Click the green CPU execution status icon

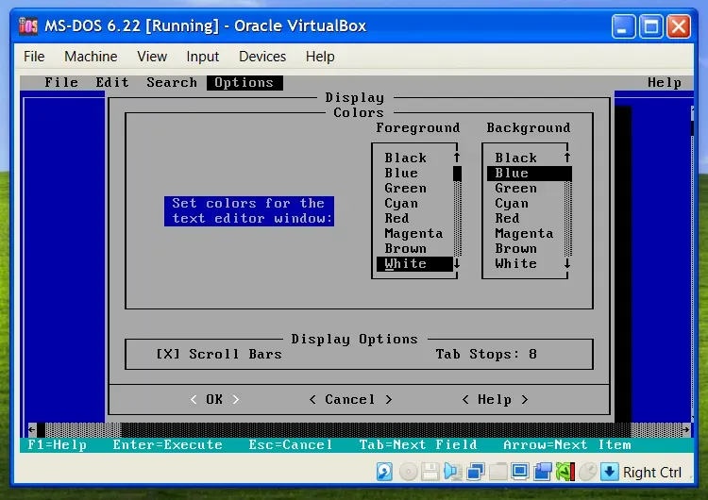[x=565, y=472]
